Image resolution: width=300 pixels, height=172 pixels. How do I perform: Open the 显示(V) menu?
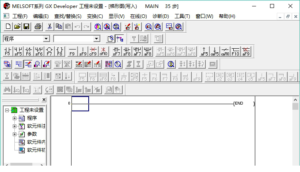pyautogui.click(x=117, y=16)
